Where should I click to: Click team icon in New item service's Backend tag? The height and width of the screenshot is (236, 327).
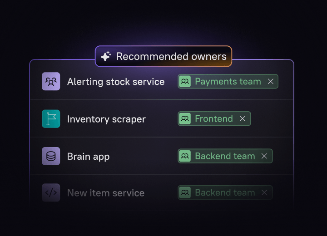coord(185,192)
